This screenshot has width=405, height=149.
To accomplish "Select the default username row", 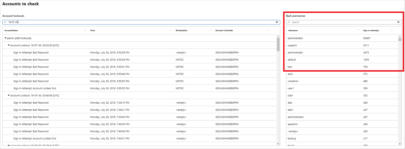I will pyautogui.click(x=342, y=60).
